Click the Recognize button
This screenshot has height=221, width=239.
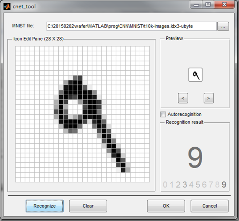click(45, 206)
